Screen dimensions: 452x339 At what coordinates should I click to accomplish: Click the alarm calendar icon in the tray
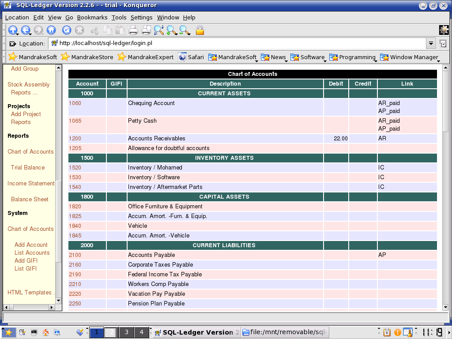[x=407, y=332]
